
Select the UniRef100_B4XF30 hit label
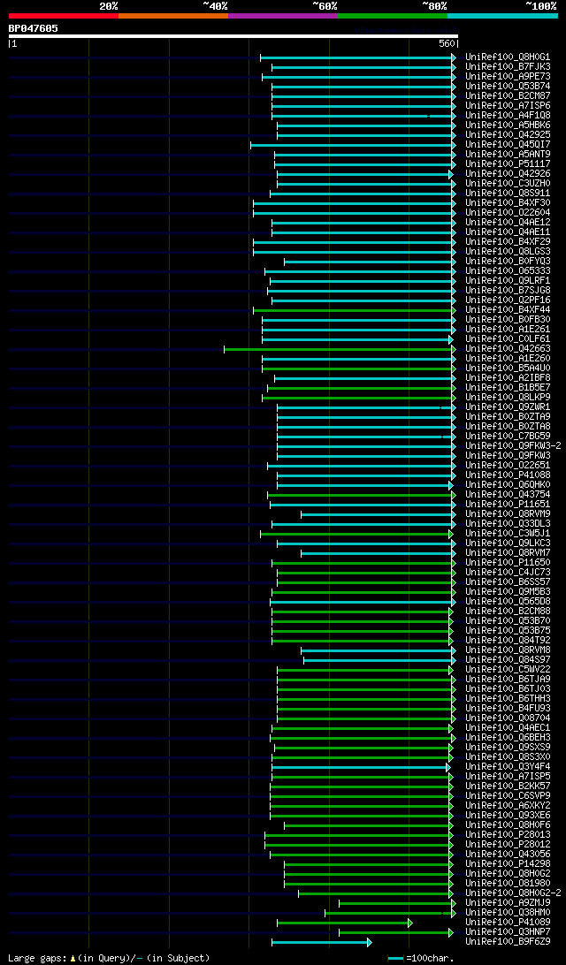pyautogui.click(x=509, y=203)
